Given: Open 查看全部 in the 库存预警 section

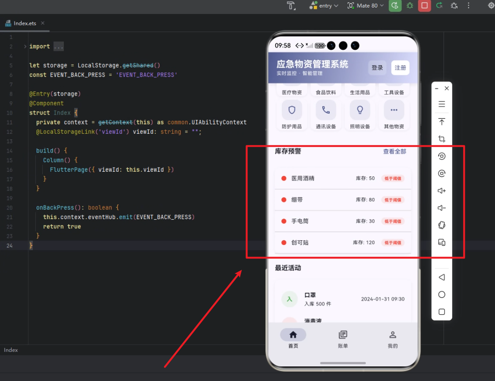Looking at the screenshot, I should [x=394, y=152].
